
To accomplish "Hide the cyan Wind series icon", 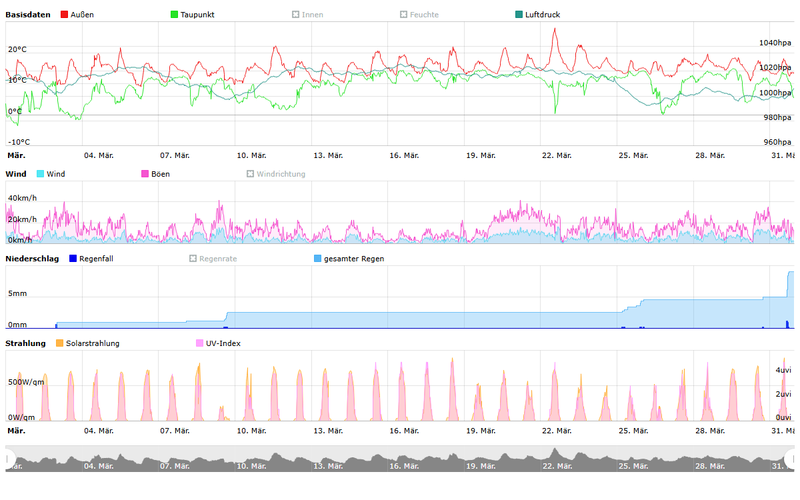I will [x=41, y=174].
